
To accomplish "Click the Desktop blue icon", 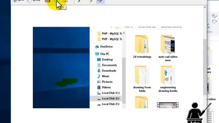I will point(99,59).
